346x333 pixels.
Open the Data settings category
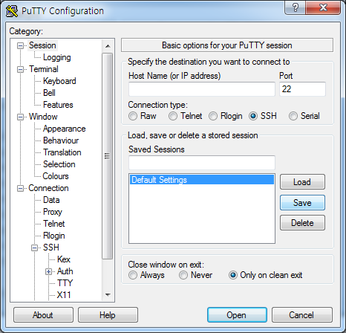tap(51, 200)
